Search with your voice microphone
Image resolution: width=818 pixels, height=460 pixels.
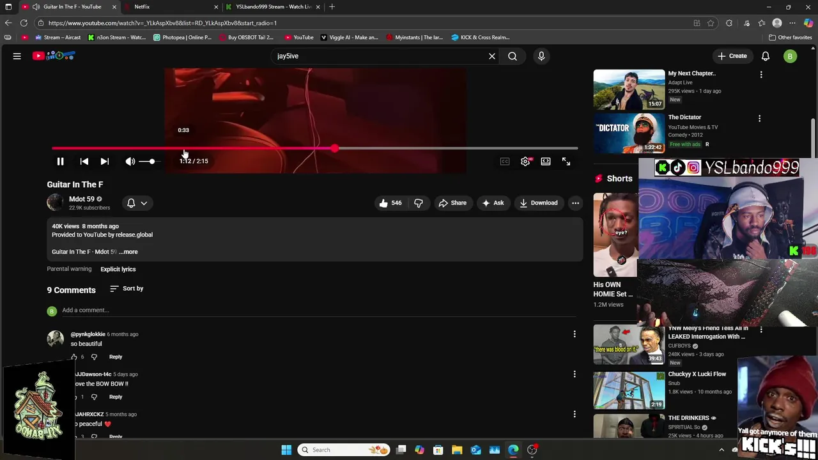pyautogui.click(x=541, y=56)
